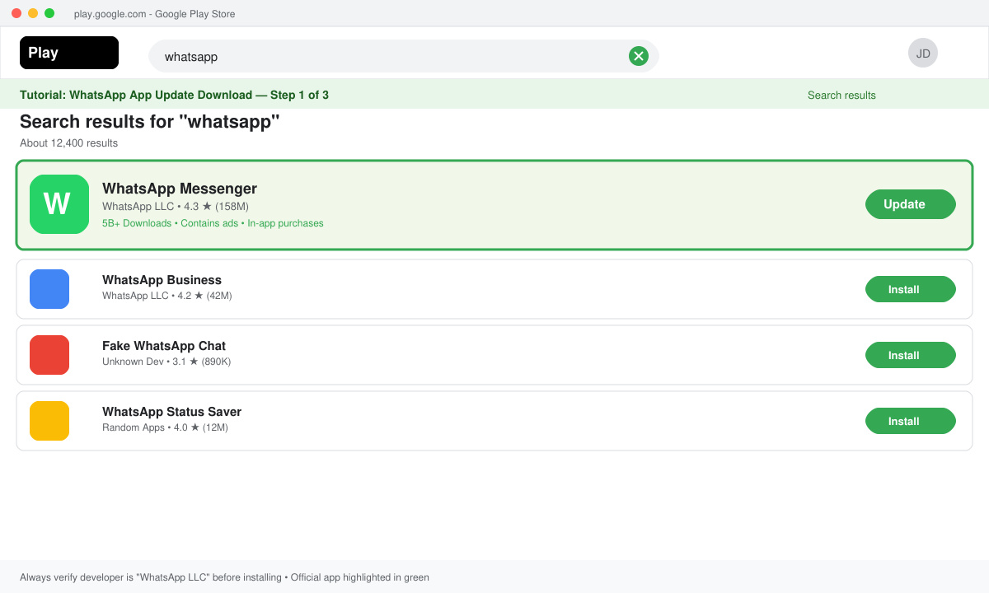
Task: Click the Update button for WhatsApp Messenger
Action: (911, 204)
